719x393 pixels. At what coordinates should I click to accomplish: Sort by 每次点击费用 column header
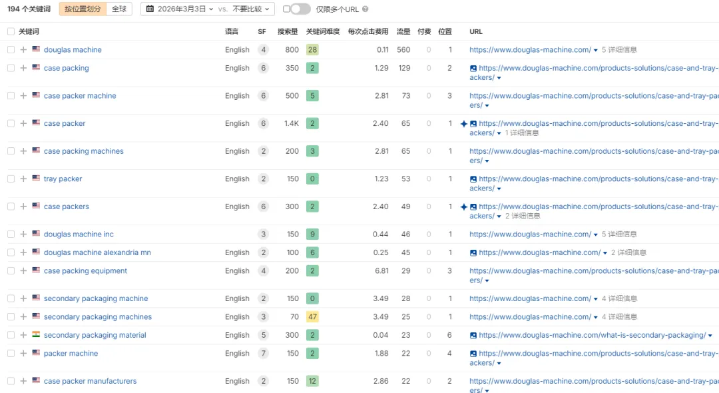[x=368, y=32]
